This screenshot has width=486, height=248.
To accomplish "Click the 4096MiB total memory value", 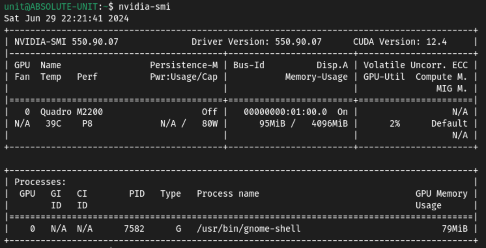I will (x=329, y=124).
